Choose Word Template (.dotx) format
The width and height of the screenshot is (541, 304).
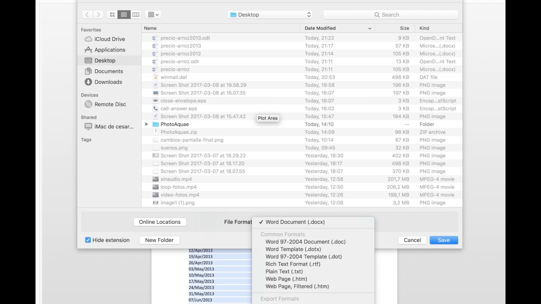tap(313, 249)
